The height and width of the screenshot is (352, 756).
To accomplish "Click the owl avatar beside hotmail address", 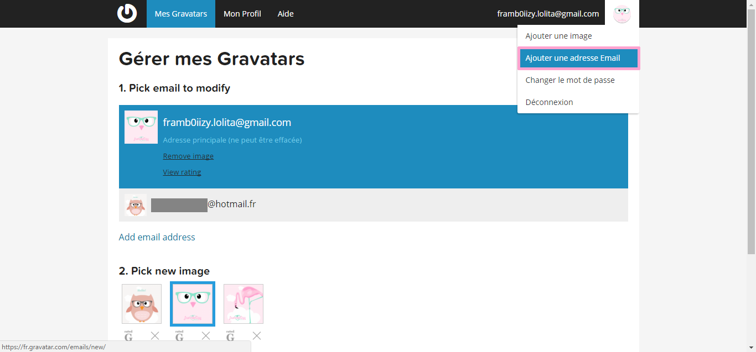I will pos(136,205).
